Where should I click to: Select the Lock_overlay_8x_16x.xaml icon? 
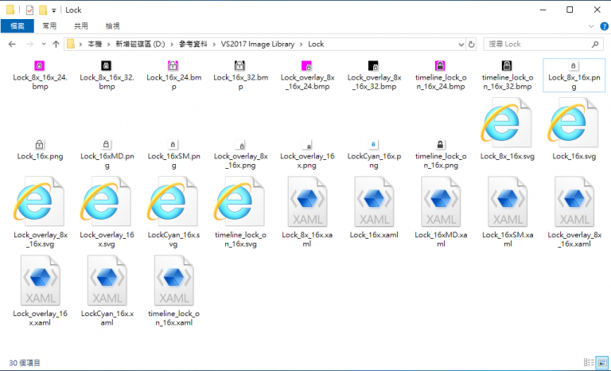(574, 201)
